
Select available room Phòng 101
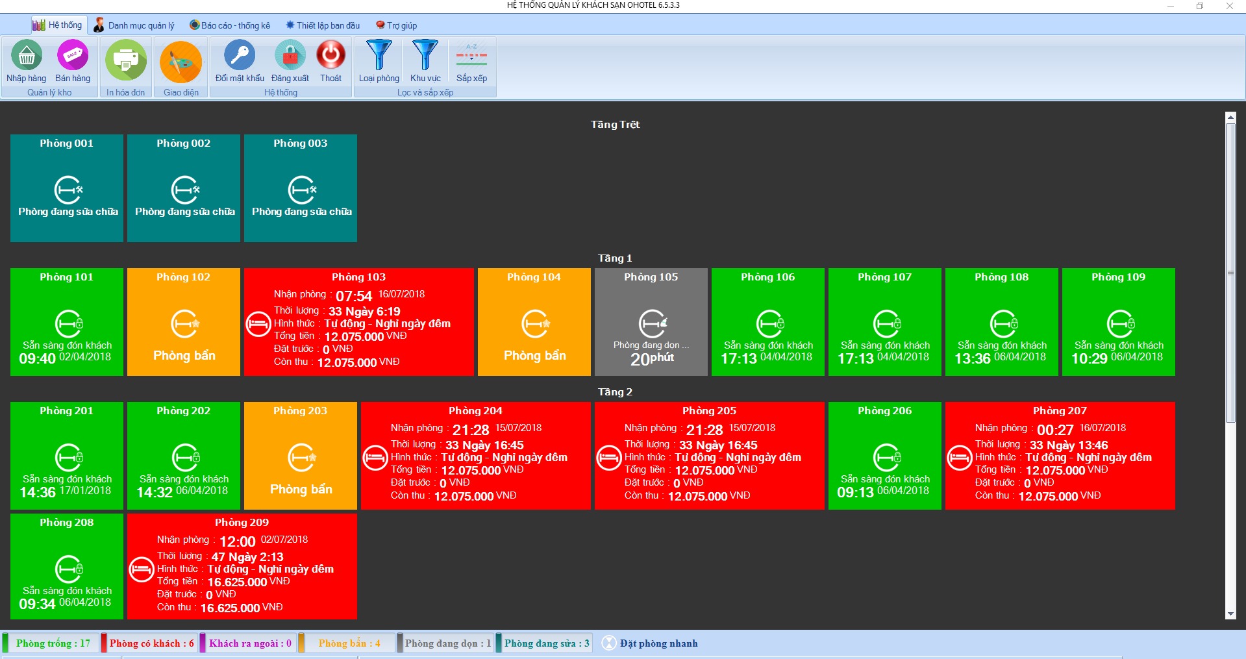pyautogui.click(x=67, y=322)
